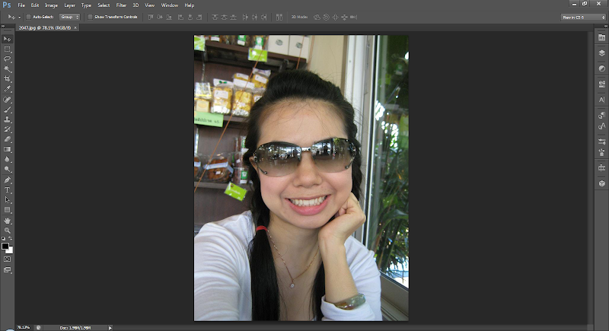Open the Mini Bridge panel icon
This screenshot has width=609, height=331.
pyautogui.click(x=601, y=37)
